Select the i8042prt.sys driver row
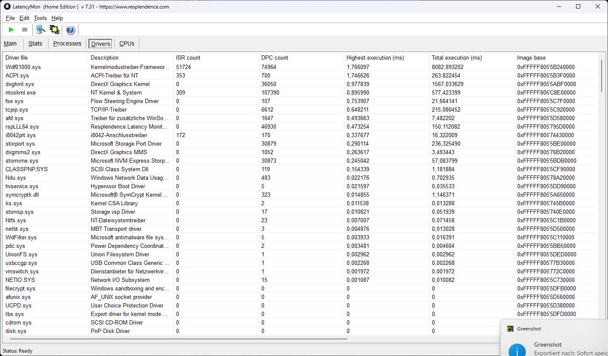Screen dimensions: 608x356 [x=301, y=135]
